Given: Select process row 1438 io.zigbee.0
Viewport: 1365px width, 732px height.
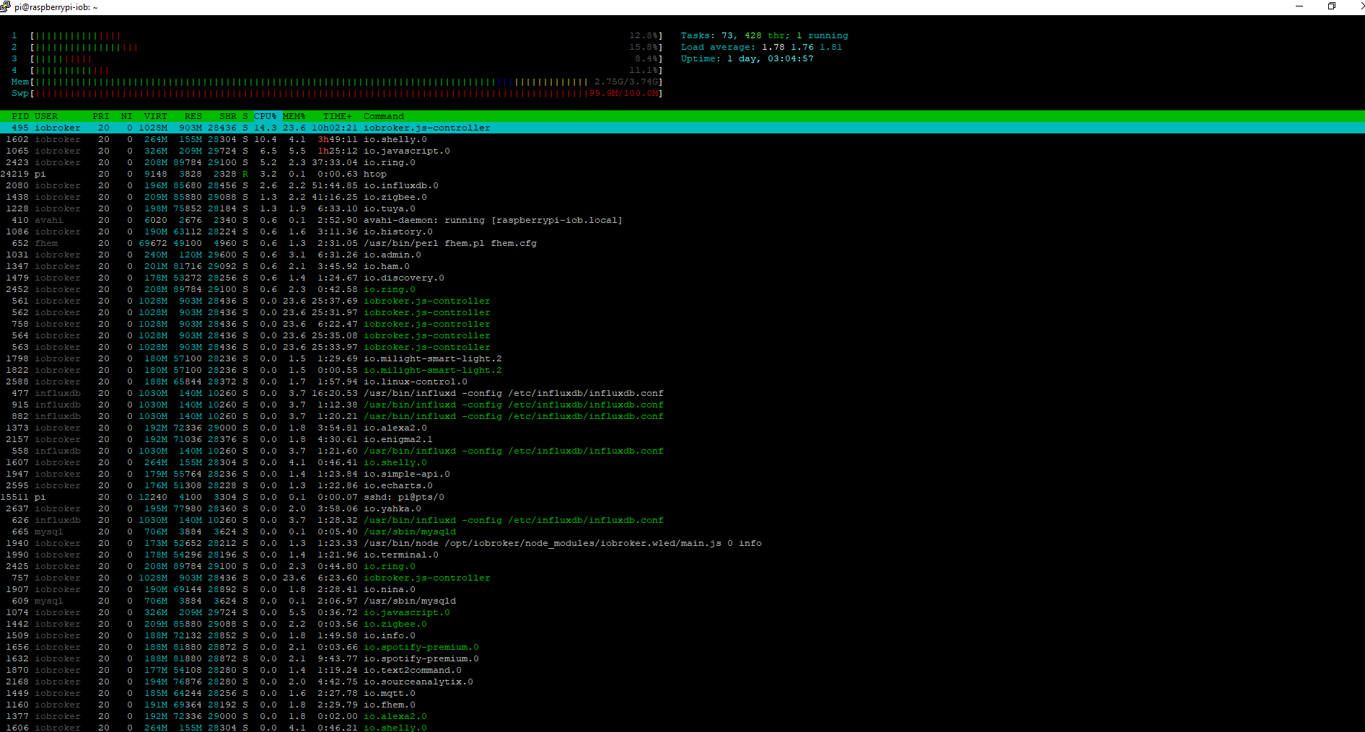Looking at the screenshot, I should pos(682,197).
